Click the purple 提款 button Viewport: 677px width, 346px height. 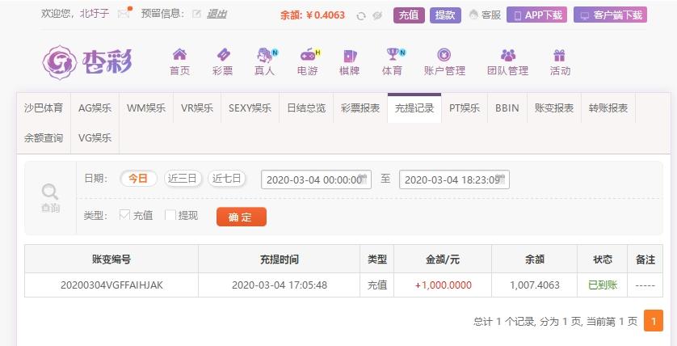(x=445, y=15)
